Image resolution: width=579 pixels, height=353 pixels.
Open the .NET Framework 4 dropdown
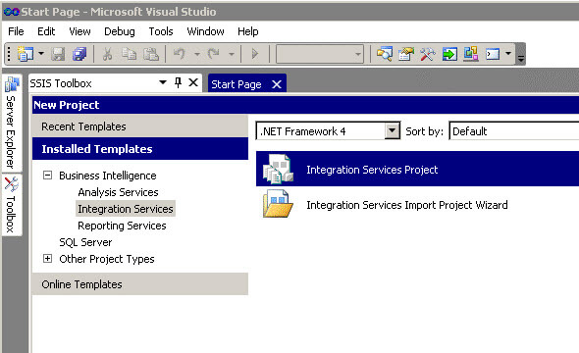pos(393,130)
